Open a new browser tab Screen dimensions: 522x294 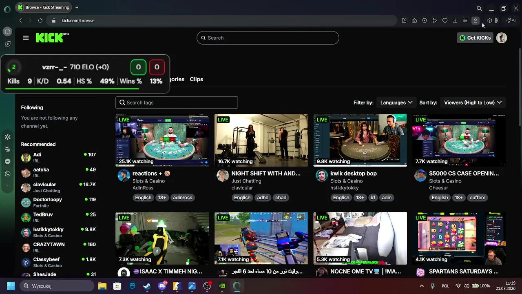[x=77, y=7]
